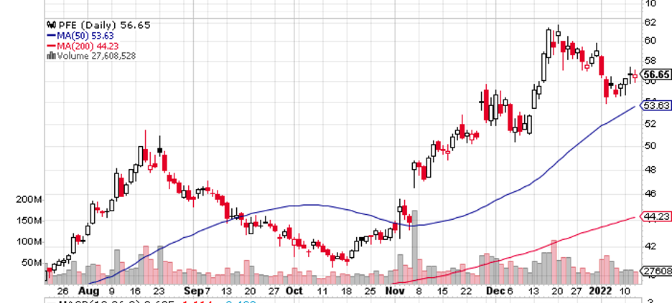
Task: Click the 200M volume scale label
Action: point(28,200)
